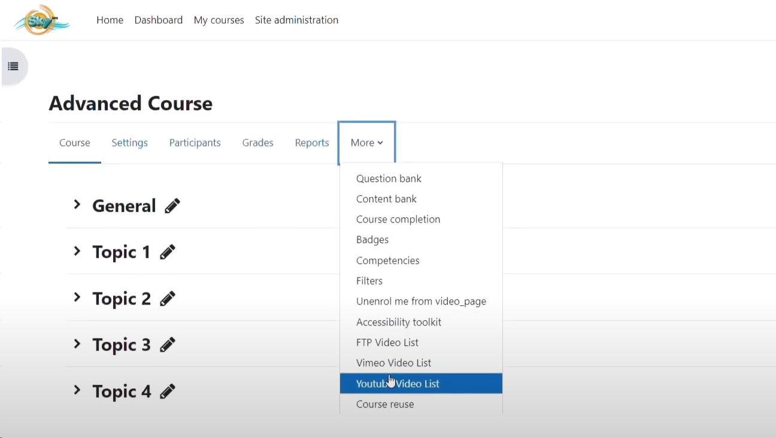Edit the General section name pencil
776x438 pixels.
pos(172,206)
